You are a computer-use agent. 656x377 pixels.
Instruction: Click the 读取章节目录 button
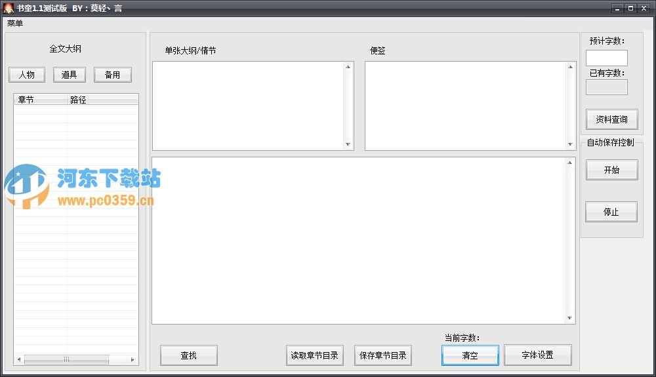pos(315,355)
